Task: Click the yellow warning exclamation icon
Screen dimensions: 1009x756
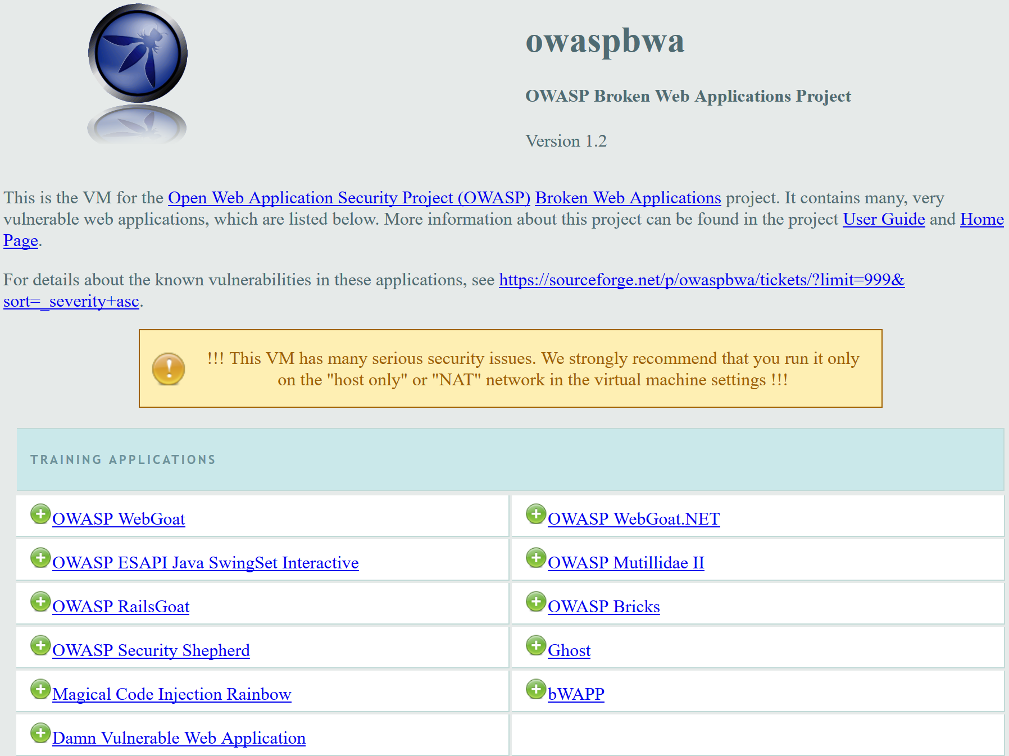Action: [x=169, y=369]
